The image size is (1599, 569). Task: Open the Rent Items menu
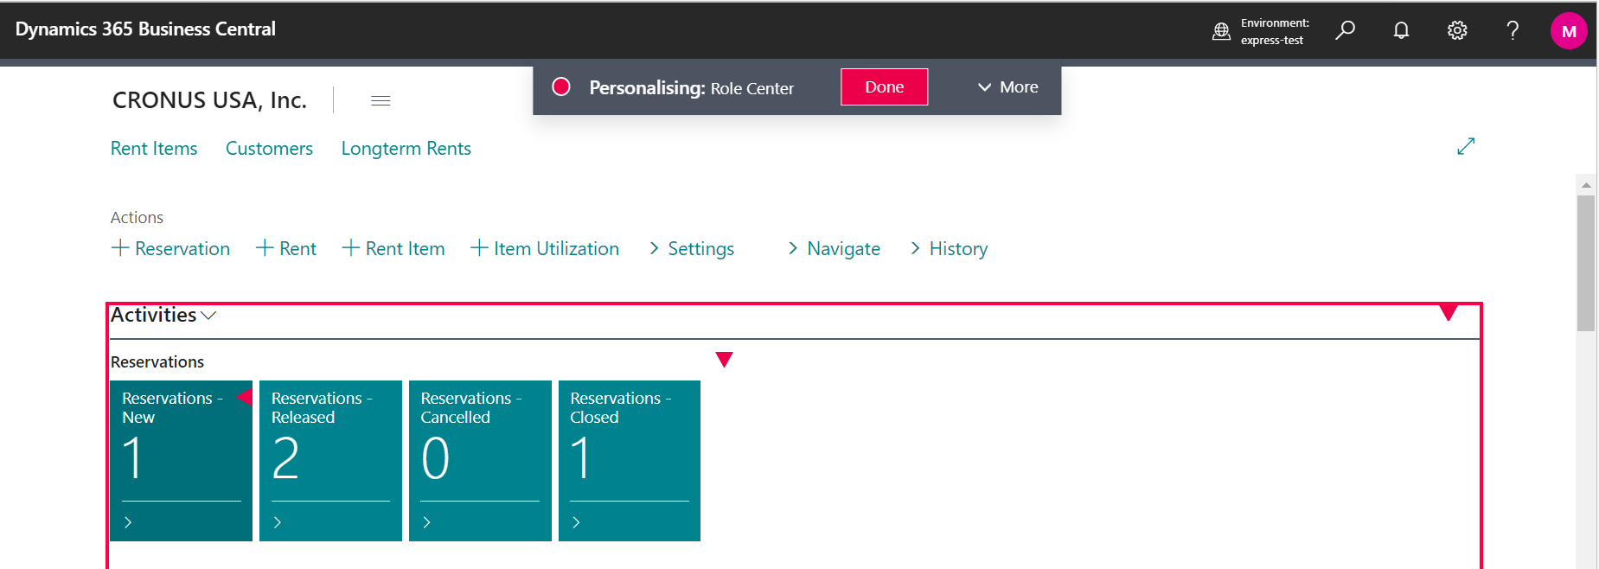coord(154,149)
